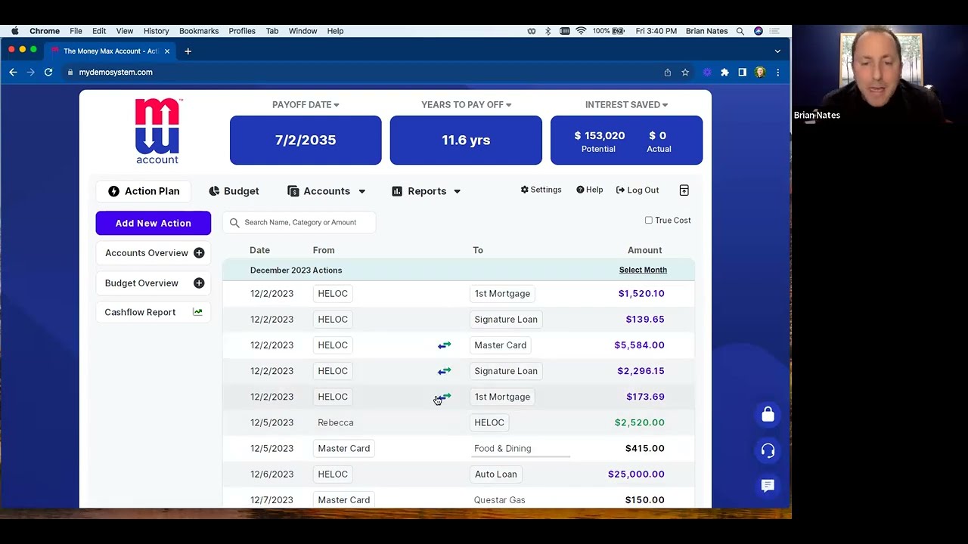
Task: Expand the Payoff Date dropdown
Action: click(x=306, y=105)
